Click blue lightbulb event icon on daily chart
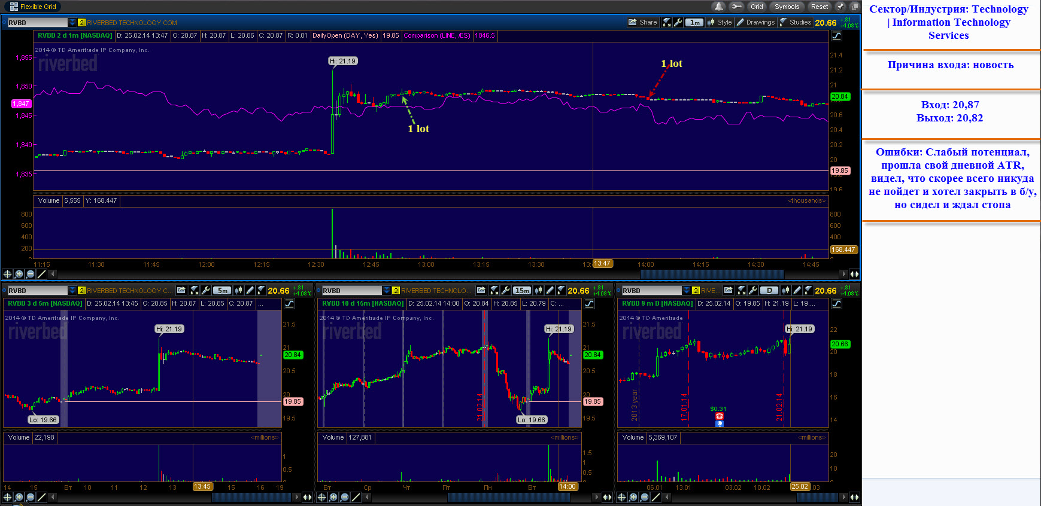The width and height of the screenshot is (1041, 506). (720, 423)
